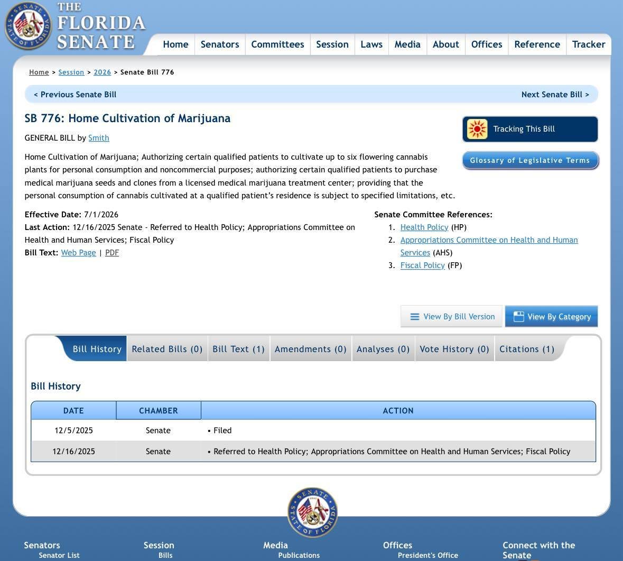The width and height of the screenshot is (623, 561).
Task: Open Senator List footer link
Action: tap(59, 555)
